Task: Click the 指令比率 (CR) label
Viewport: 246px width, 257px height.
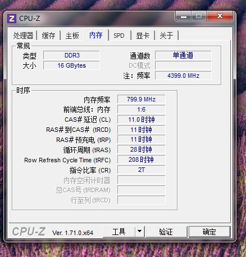Action: coord(90,170)
